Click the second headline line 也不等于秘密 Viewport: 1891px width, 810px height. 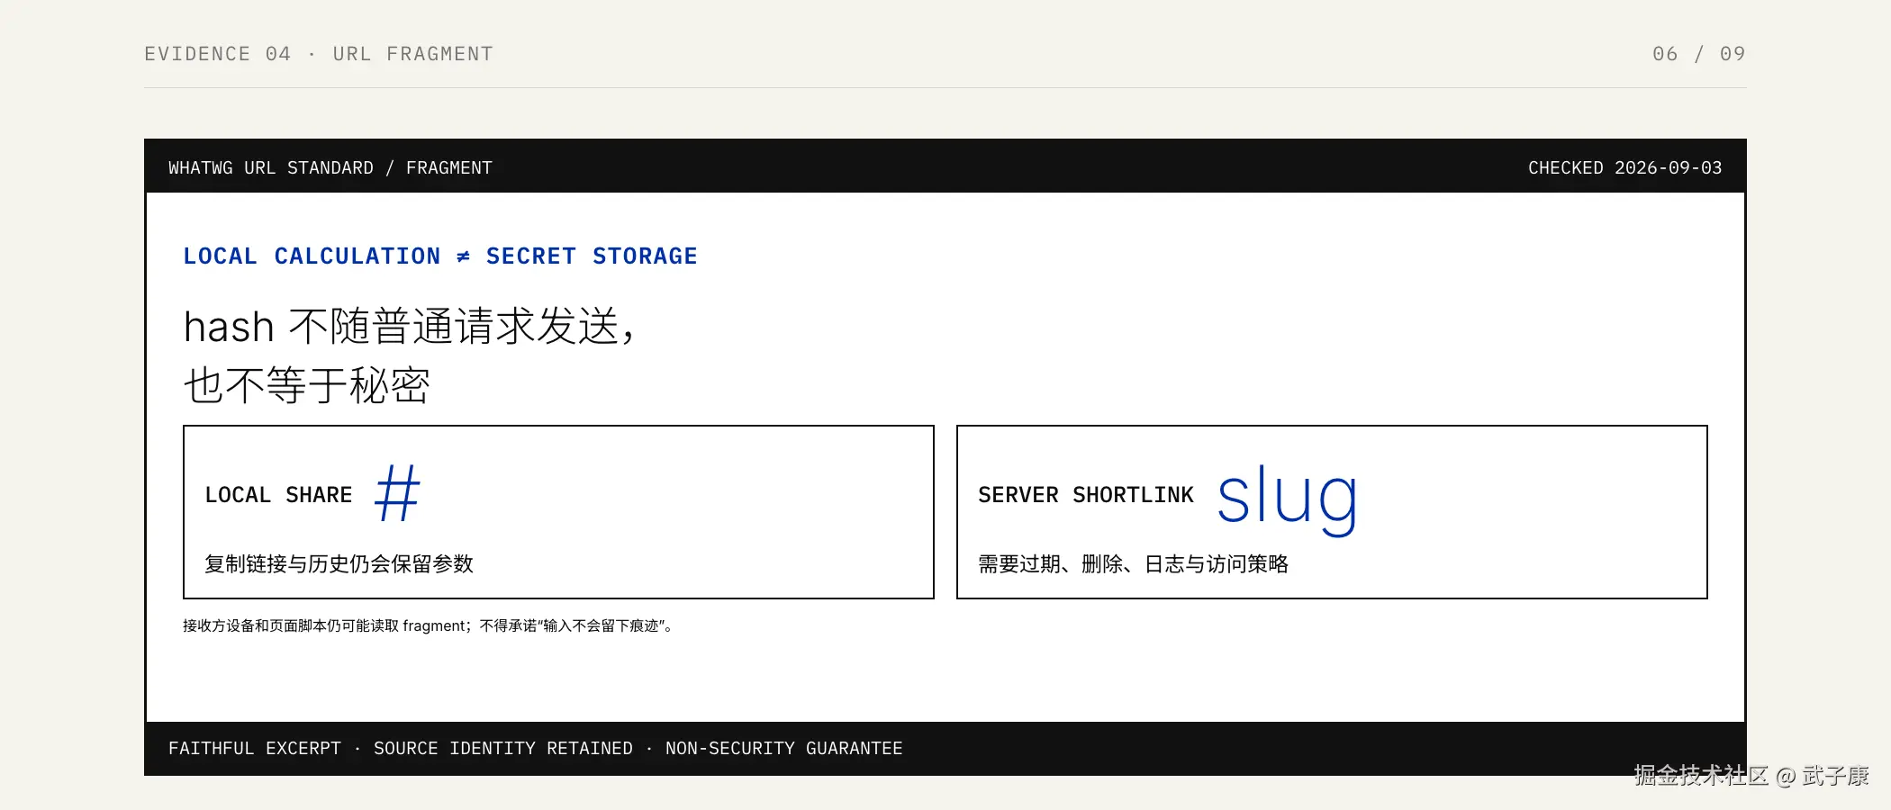coord(306,385)
